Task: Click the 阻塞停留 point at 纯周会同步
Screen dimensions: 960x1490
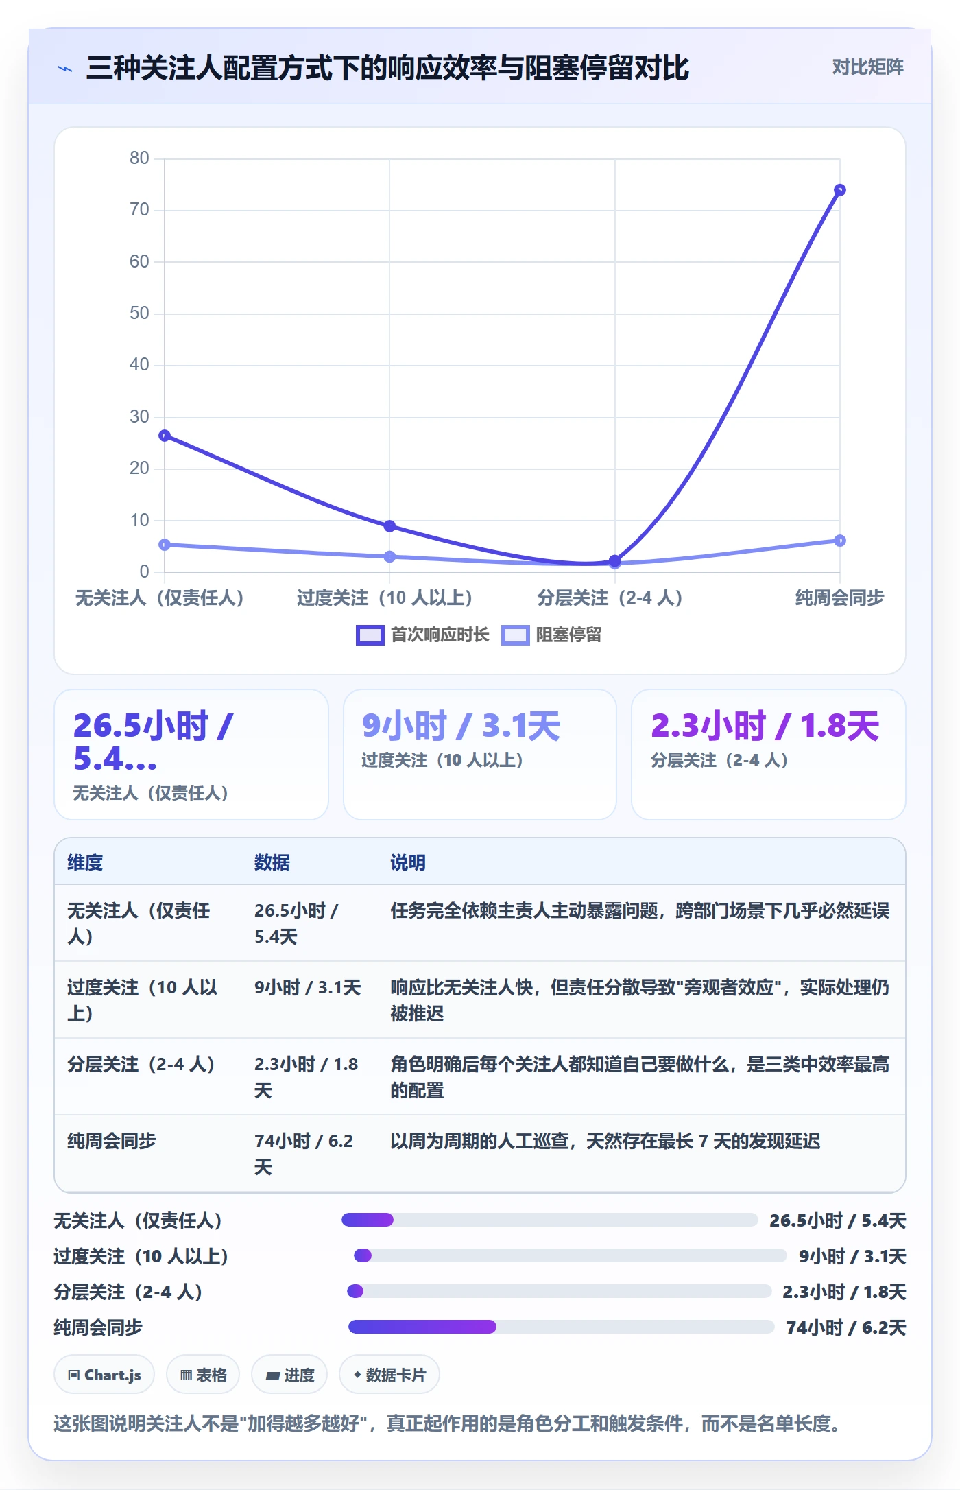Action: 839,541
